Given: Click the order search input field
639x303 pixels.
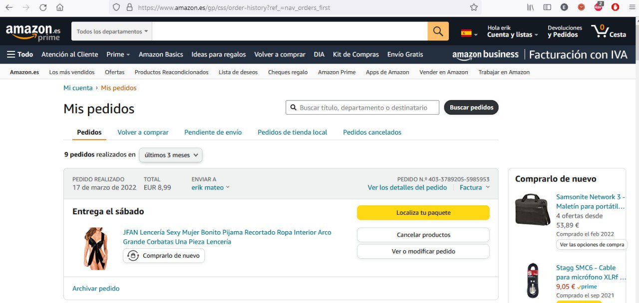Looking at the screenshot, I should tap(367, 108).
